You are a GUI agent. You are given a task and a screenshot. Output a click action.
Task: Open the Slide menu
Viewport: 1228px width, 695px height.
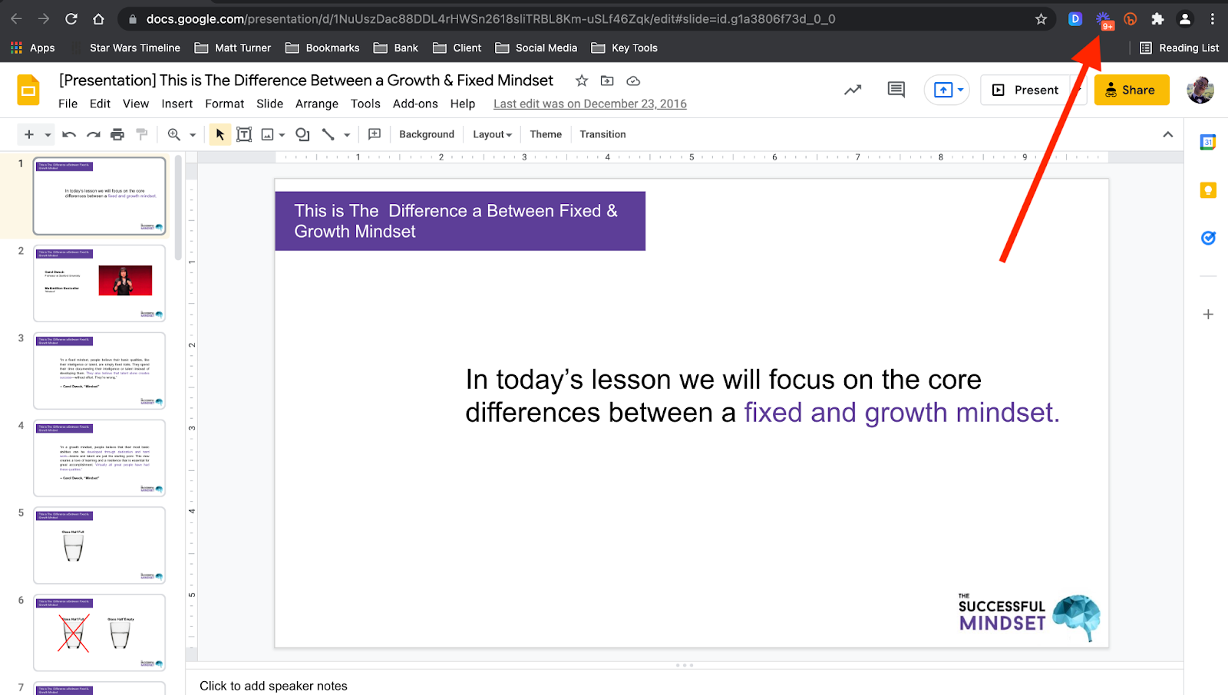[x=270, y=104]
